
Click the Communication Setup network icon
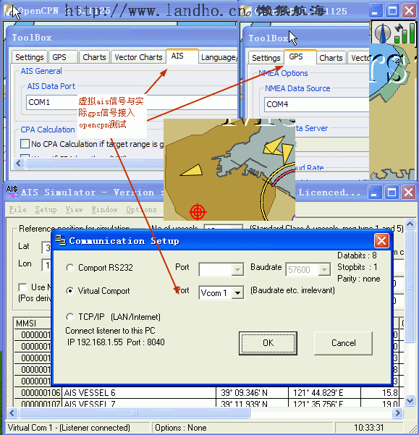pyautogui.click(x=61, y=240)
